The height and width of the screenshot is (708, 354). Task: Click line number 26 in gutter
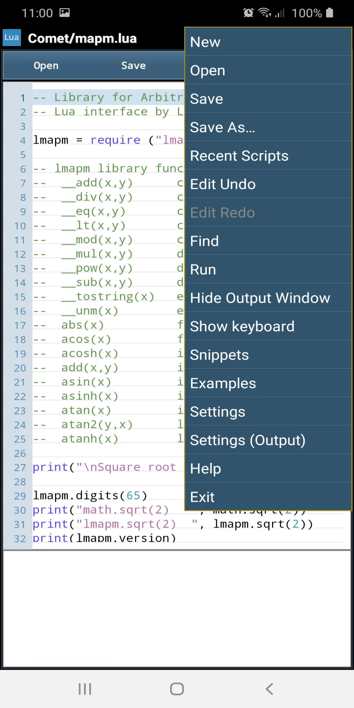point(20,453)
